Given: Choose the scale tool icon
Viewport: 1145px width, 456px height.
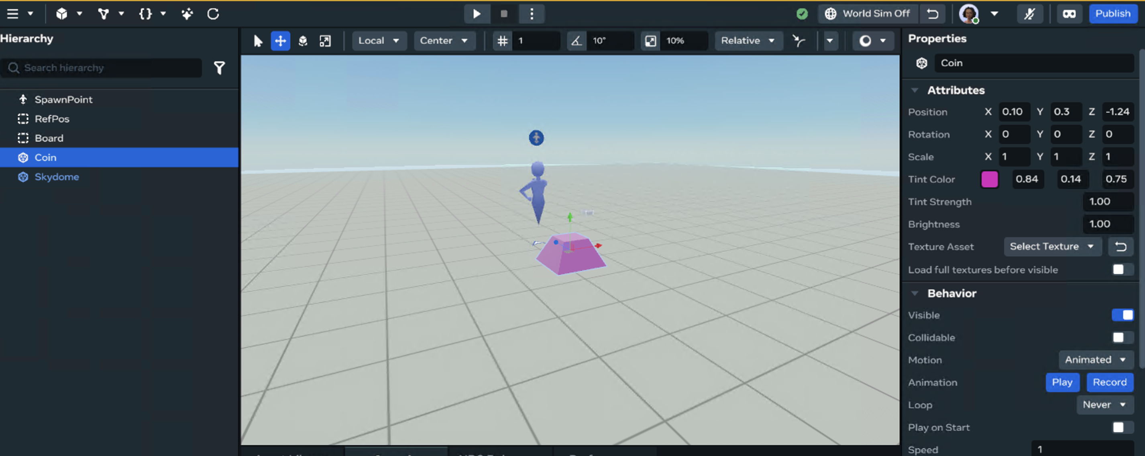Looking at the screenshot, I should pos(325,41).
